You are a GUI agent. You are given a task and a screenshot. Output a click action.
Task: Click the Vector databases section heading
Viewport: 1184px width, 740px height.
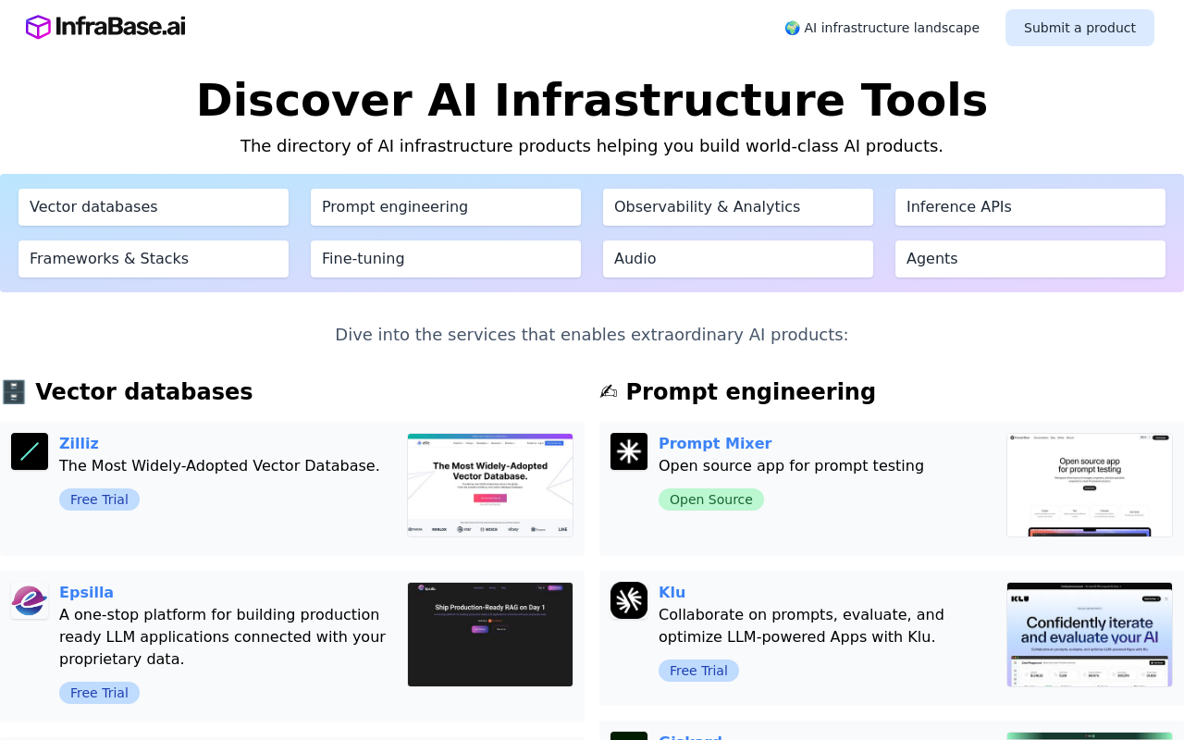143,392
